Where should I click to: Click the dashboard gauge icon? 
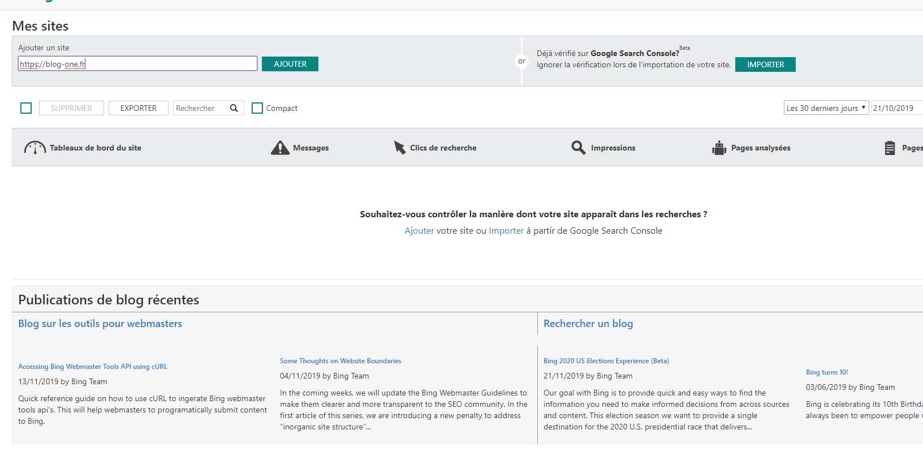(x=34, y=148)
